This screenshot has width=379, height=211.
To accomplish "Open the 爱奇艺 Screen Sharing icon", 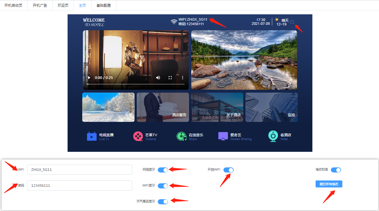I will coord(223,136).
